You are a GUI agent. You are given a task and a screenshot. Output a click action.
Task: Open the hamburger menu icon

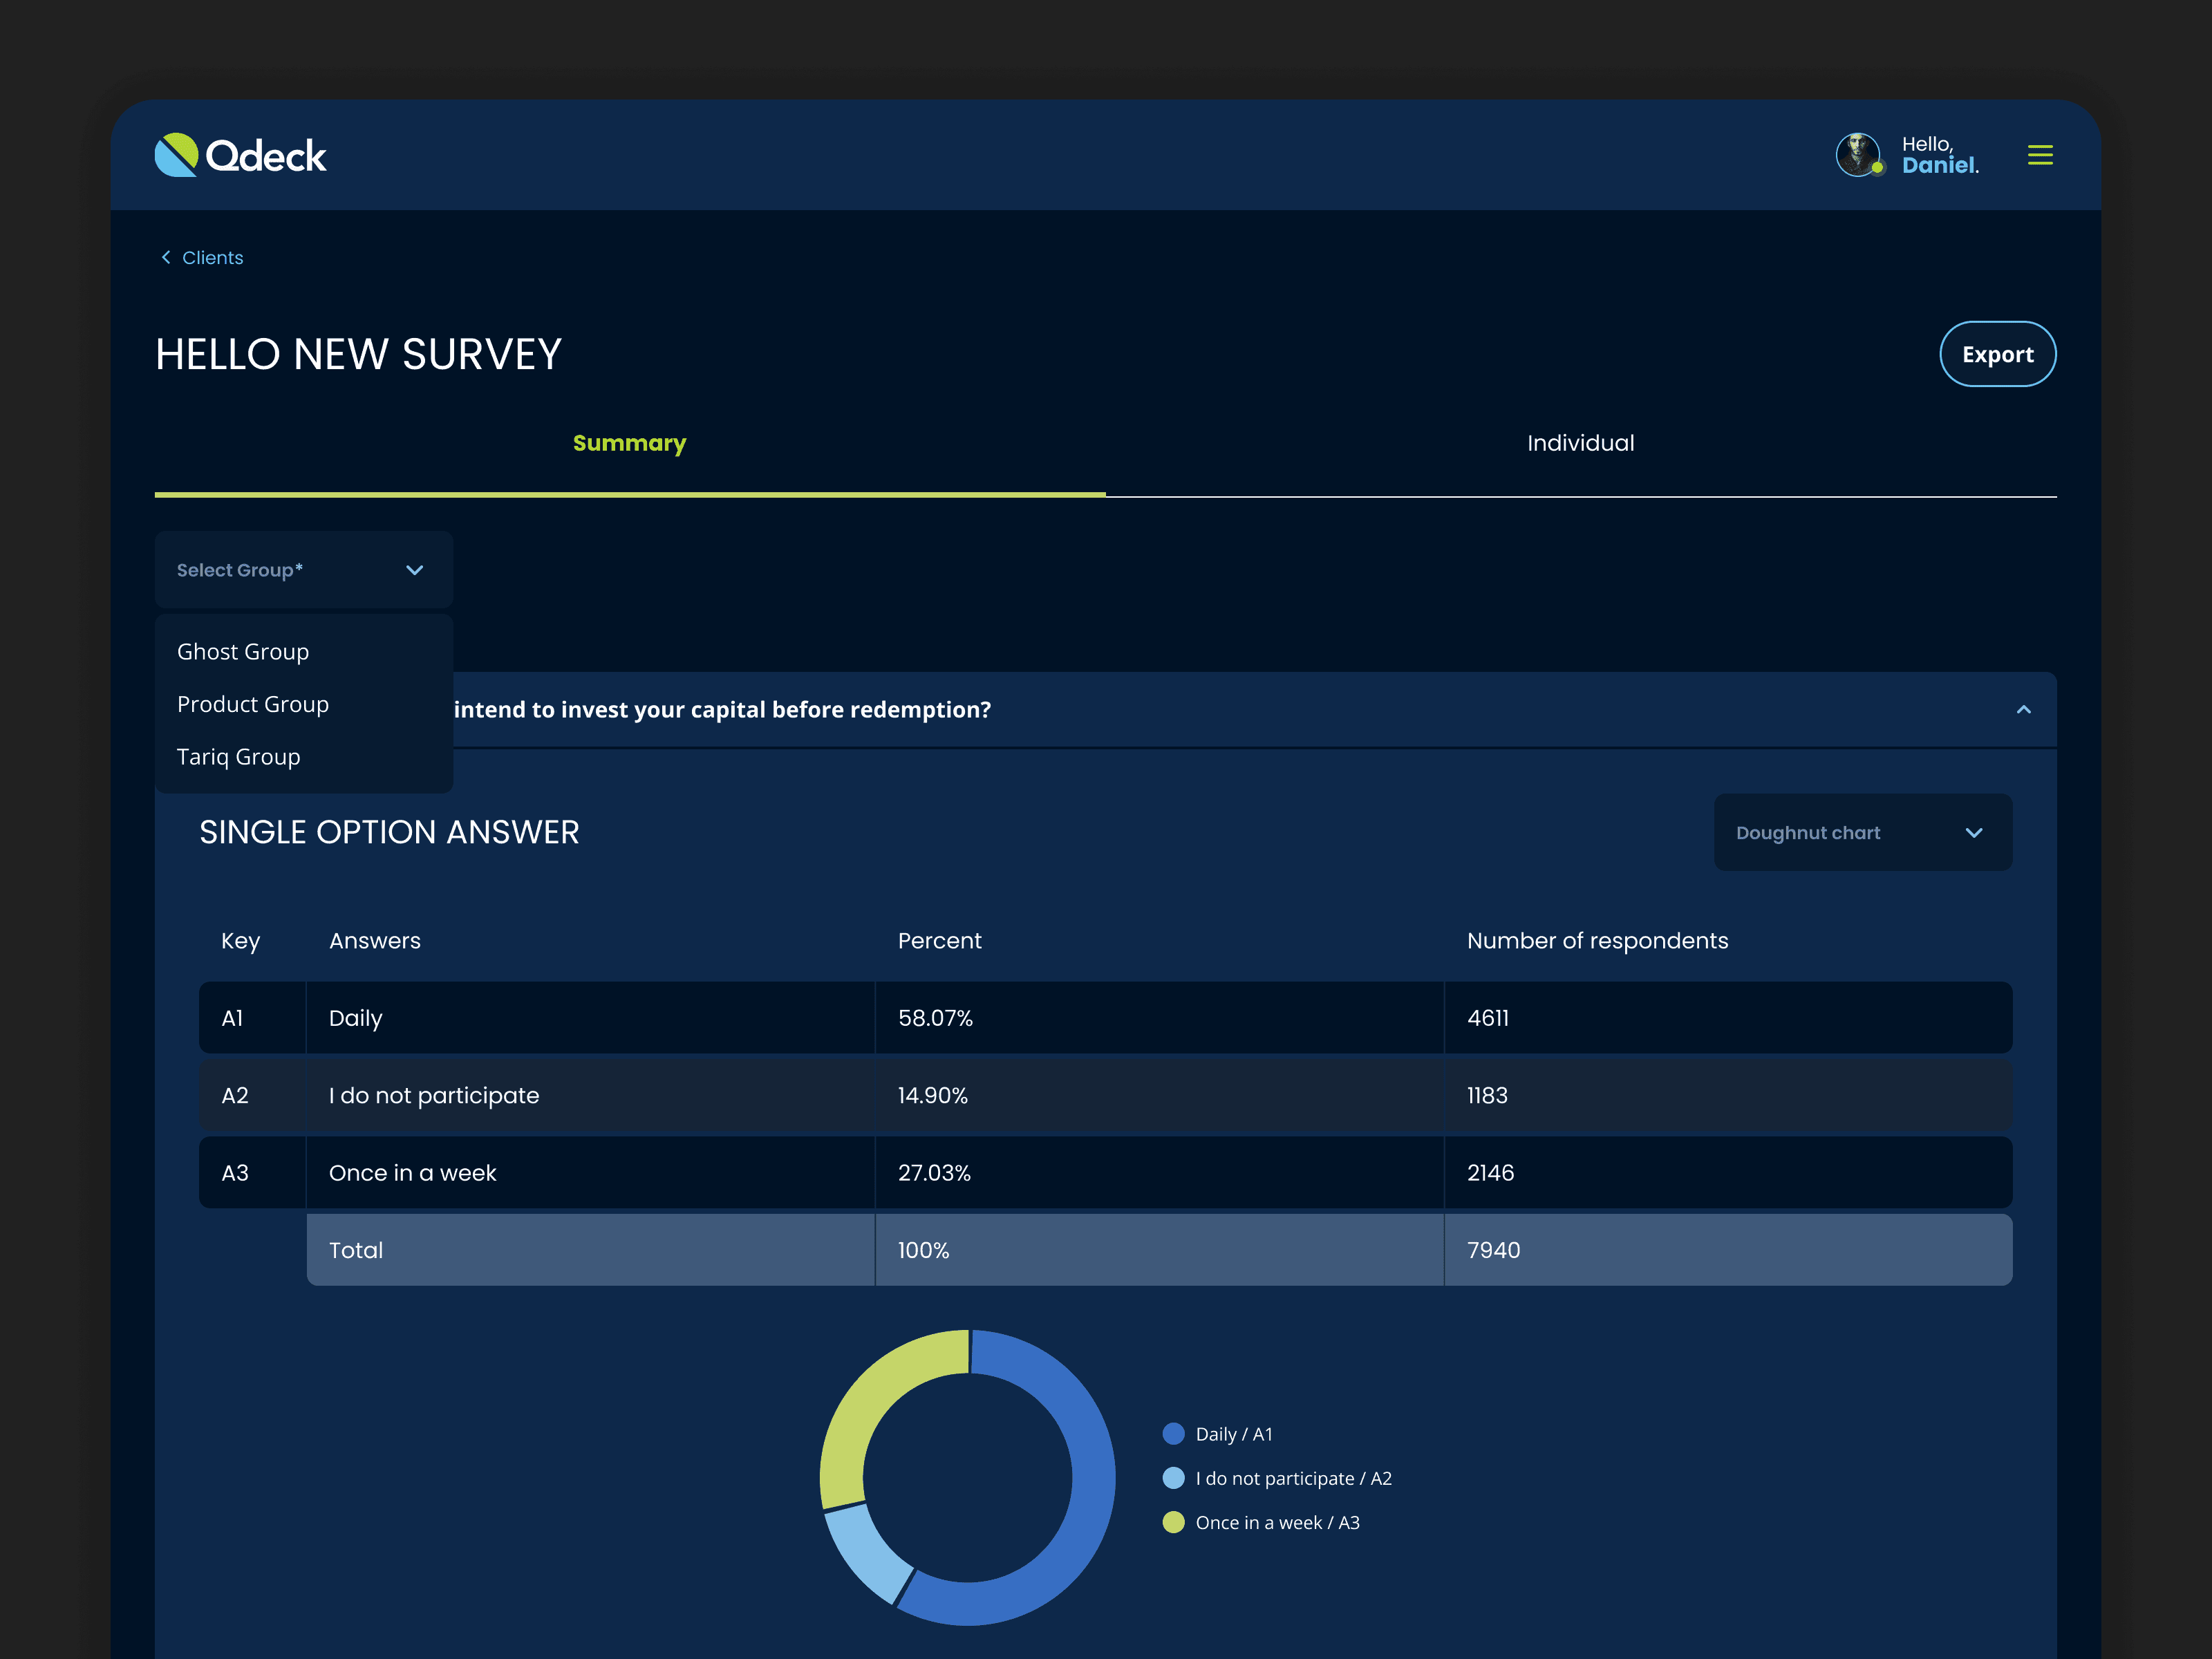tap(2040, 155)
